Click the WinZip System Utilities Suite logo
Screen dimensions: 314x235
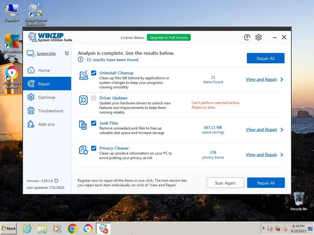pyautogui.click(x=50, y=37)
